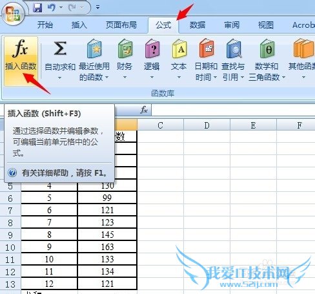Redo the last action
This screenshot has width=315, height=294.
tap(72, 8)
